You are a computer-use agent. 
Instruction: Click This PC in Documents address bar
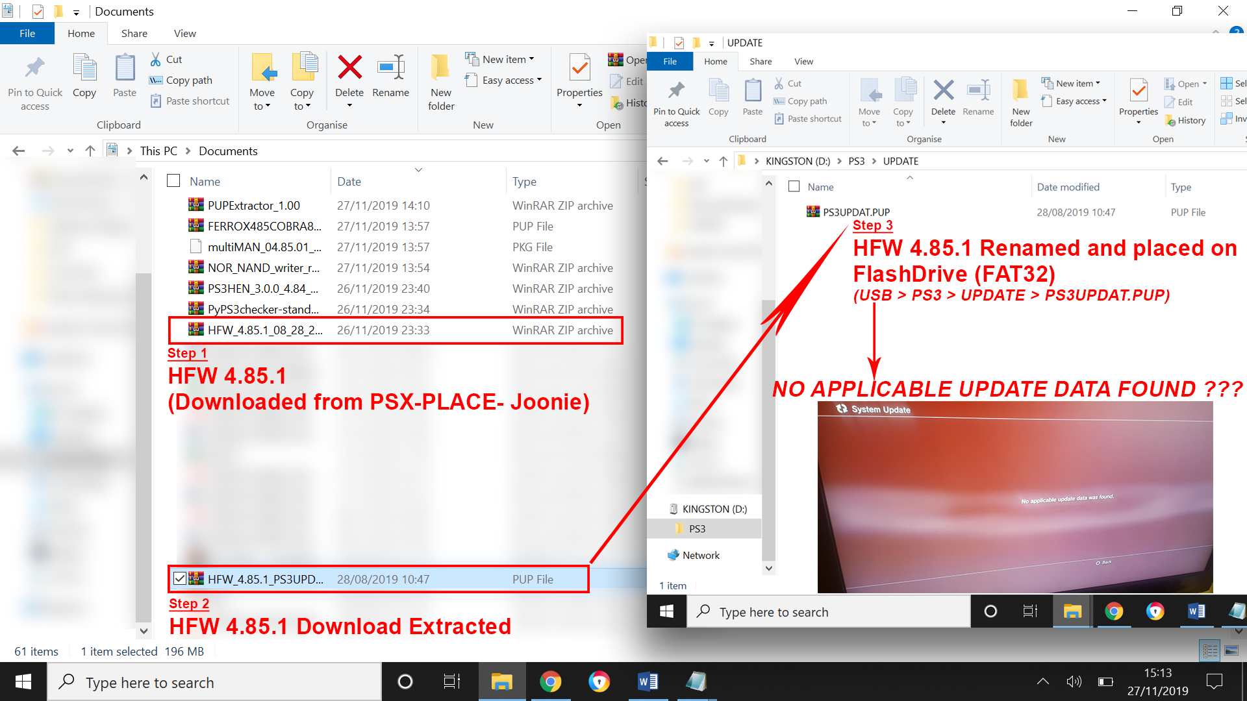point(158,151)
